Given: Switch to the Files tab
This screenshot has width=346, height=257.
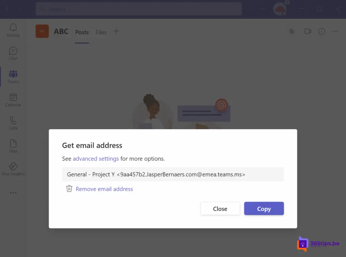Looking at the screenshot, I should coord(101,32).
